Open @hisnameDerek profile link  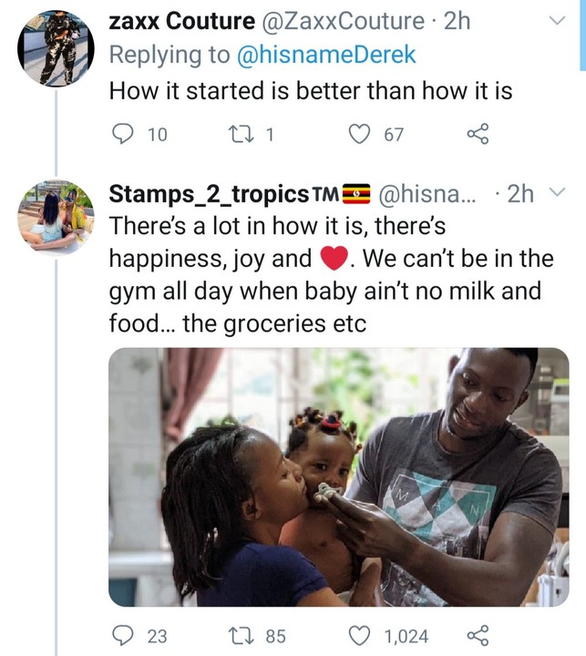point(327,55)
